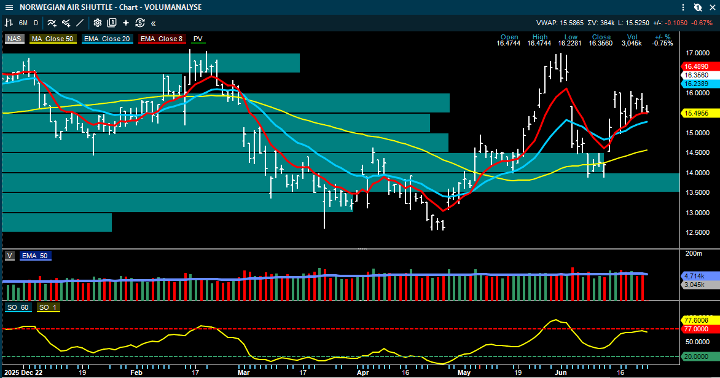Click the 2025 Dec 22 date label
Image resolution: width=720 pixels, height=378 pixels.
pos(23,372)
